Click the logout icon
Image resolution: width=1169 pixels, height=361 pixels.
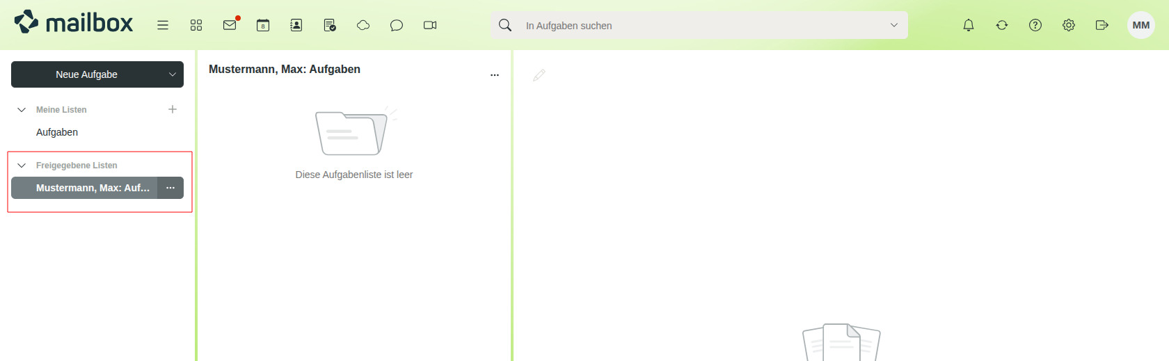[x=1102, y=25]
